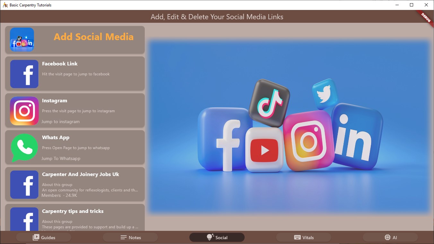Screen dimensions: 434x244
Task: Click the page header 'Add, Edit & Delete' title
Action: 217,17
